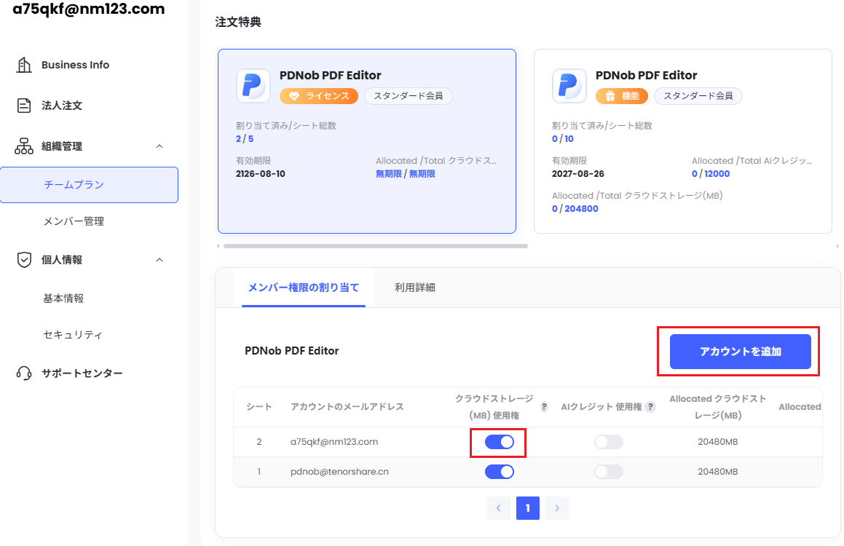The width and height of the screenshot is (844, 546).
Task: Click the horizontal scrollbar under order cards
Action: click(376, 246)
